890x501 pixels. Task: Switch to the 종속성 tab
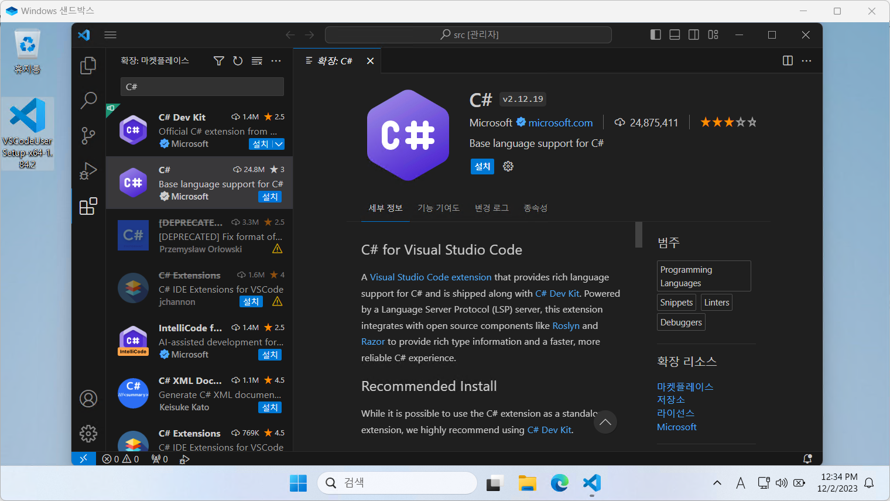[x=535, y=208]
